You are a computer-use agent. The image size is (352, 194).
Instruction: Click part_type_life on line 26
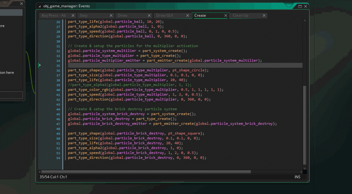tap(83, 22)
